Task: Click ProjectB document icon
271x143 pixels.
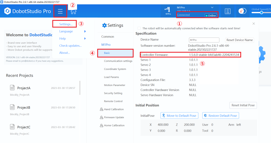Action: point(12,107)
